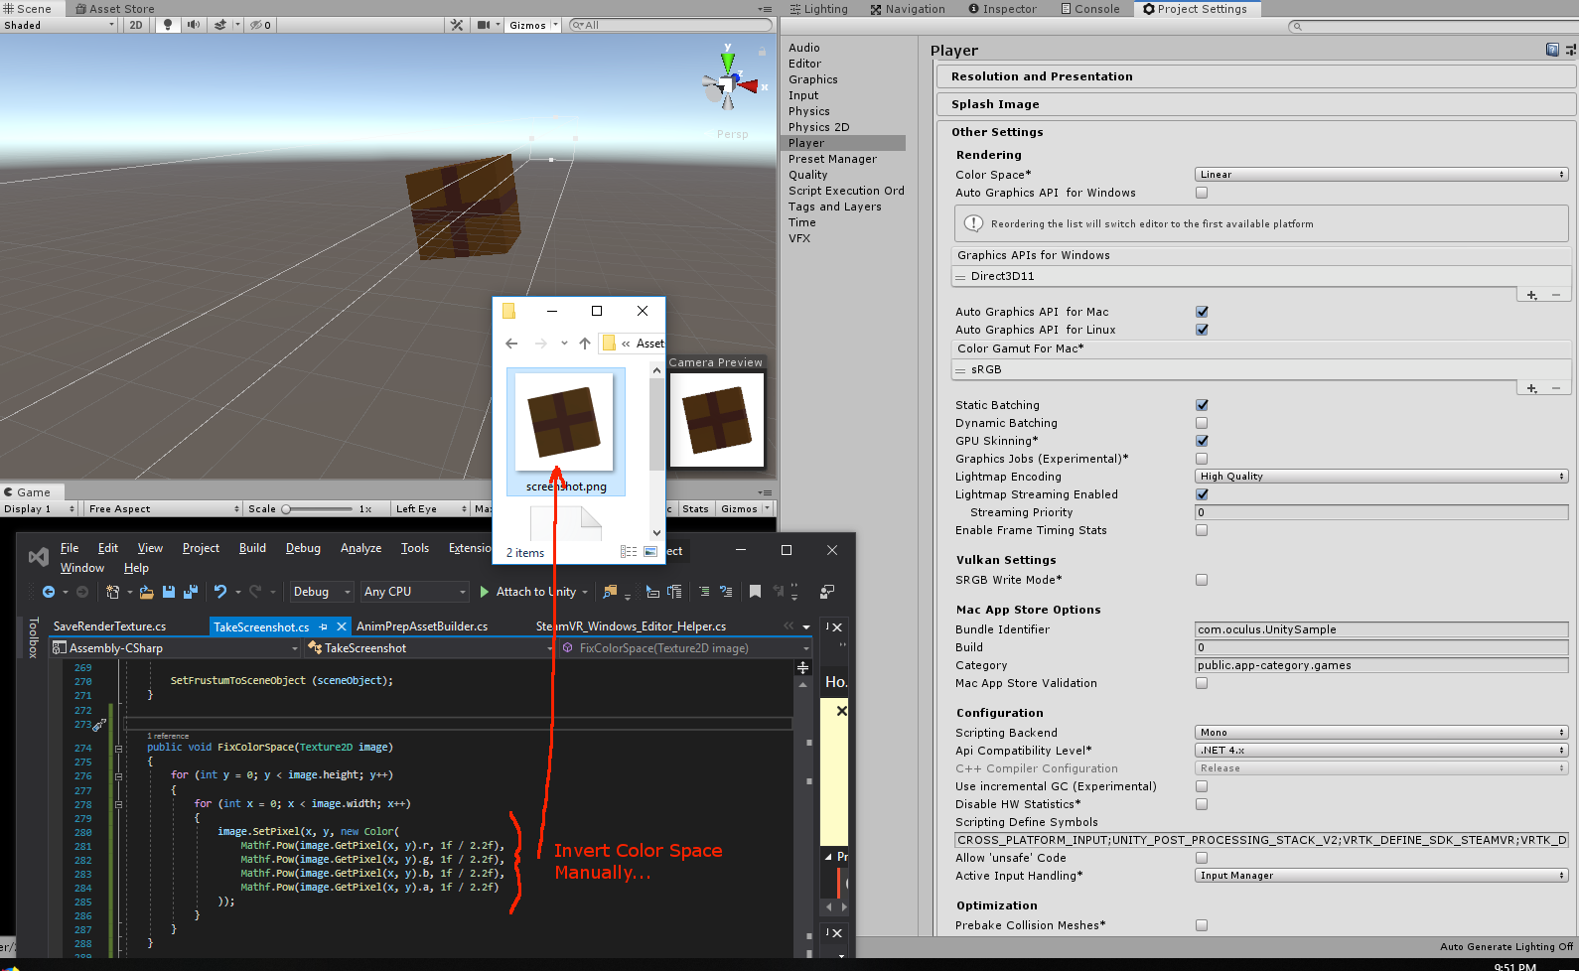Open the Debug configuration dropdown in Visual Studio
1579x971 pixels.
[322, 592]
